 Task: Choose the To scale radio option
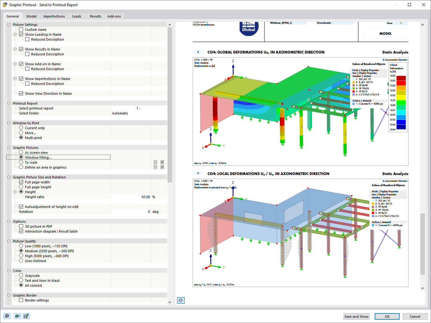pos(21,162)
